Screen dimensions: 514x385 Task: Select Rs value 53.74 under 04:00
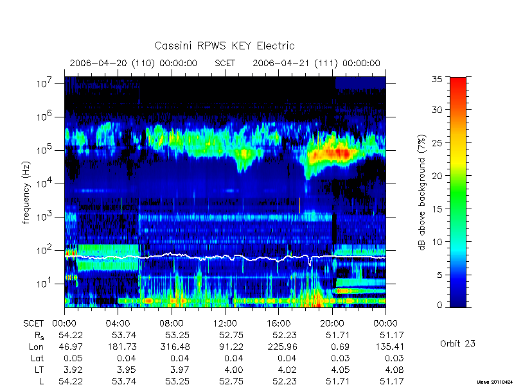click(x=124, y=335)
